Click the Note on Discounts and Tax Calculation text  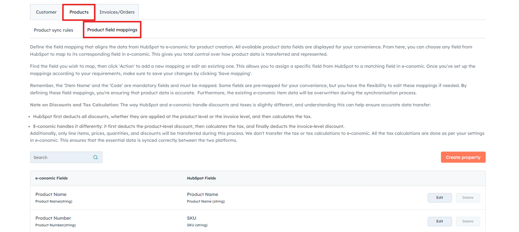74,105
